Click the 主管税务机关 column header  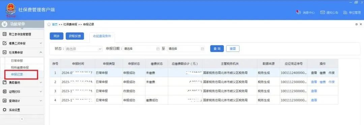click(x=230, y=64)
